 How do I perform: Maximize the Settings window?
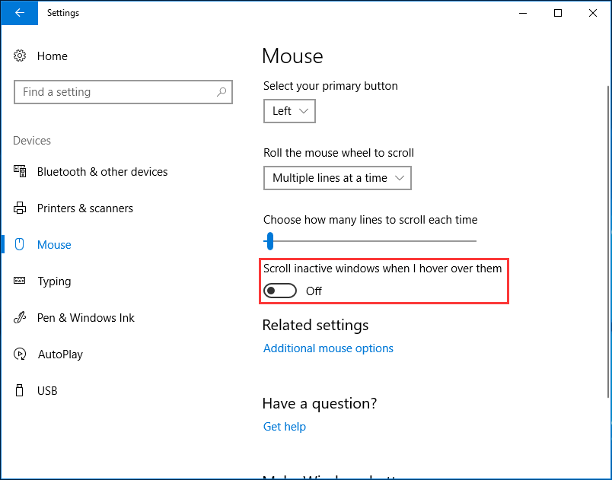pos(558,13)
